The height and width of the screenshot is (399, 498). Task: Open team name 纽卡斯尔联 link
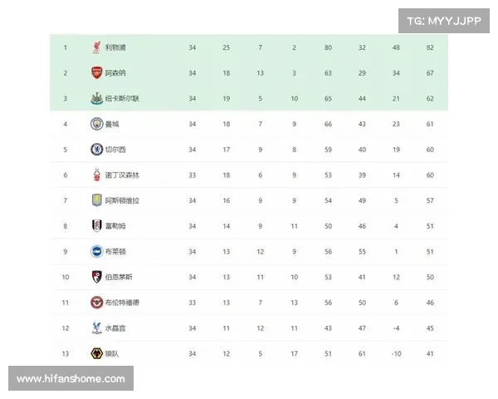[x=122, y=98]
